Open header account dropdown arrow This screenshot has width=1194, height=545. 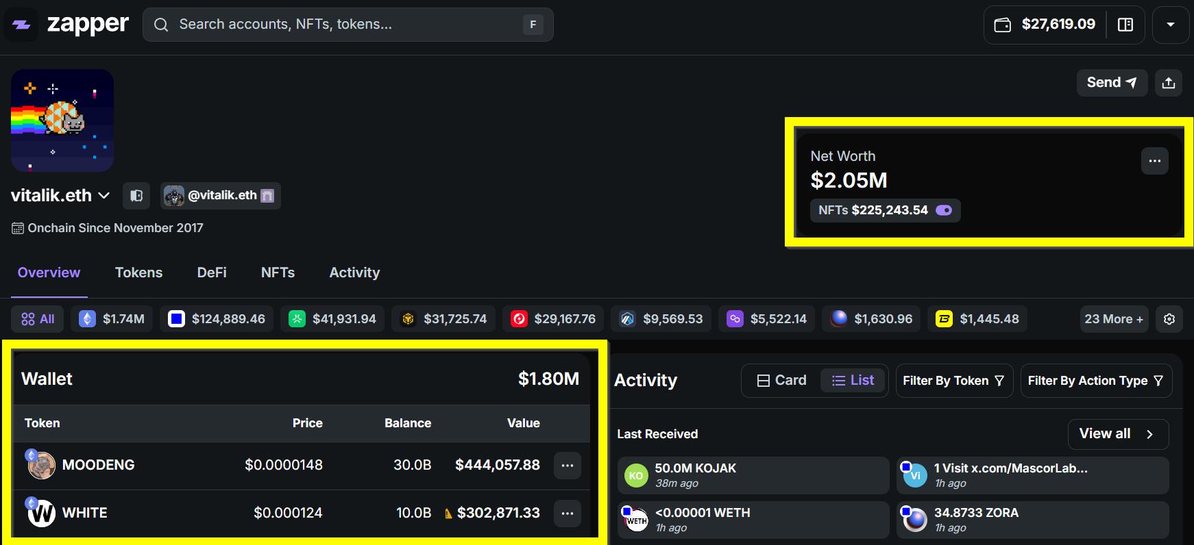(1171, 25)
